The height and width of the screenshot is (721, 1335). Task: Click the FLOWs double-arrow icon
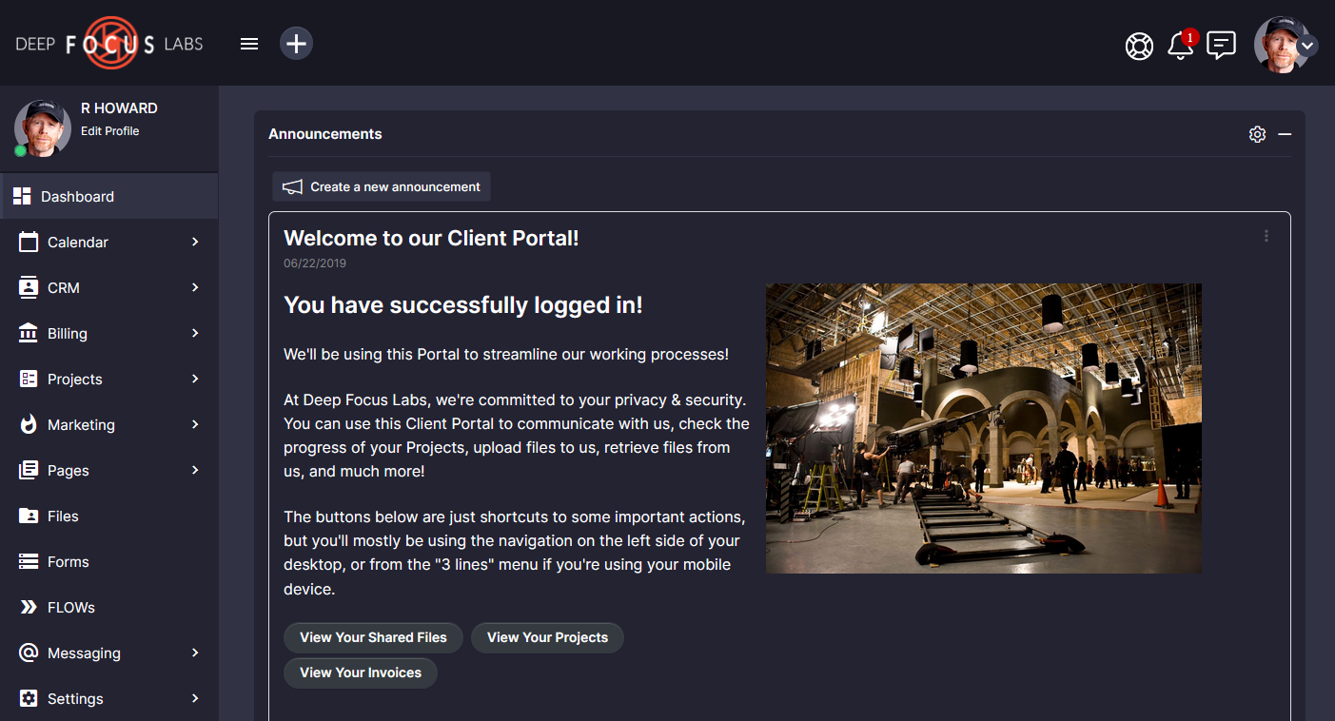pos(29,607)
